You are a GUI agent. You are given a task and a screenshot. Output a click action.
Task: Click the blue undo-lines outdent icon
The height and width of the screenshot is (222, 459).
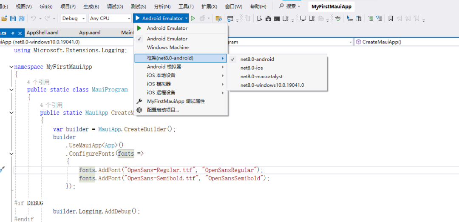point(379,18)
